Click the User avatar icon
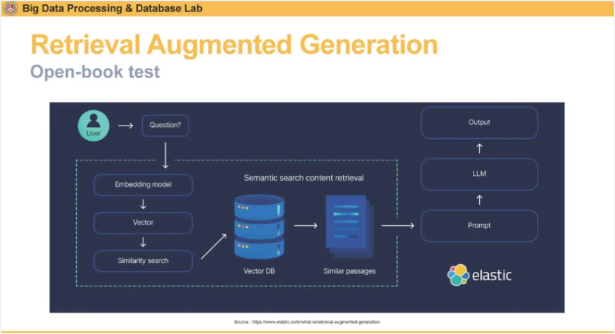This screenshot has width=615, height=334. pyautogui.click(x=94, y=125)
